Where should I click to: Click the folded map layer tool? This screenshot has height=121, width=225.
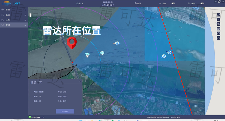pyautogui.click(x=218, y=29)
